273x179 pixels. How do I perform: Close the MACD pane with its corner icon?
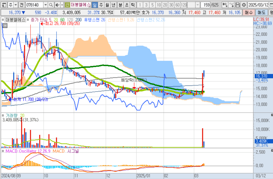point(272,150)
